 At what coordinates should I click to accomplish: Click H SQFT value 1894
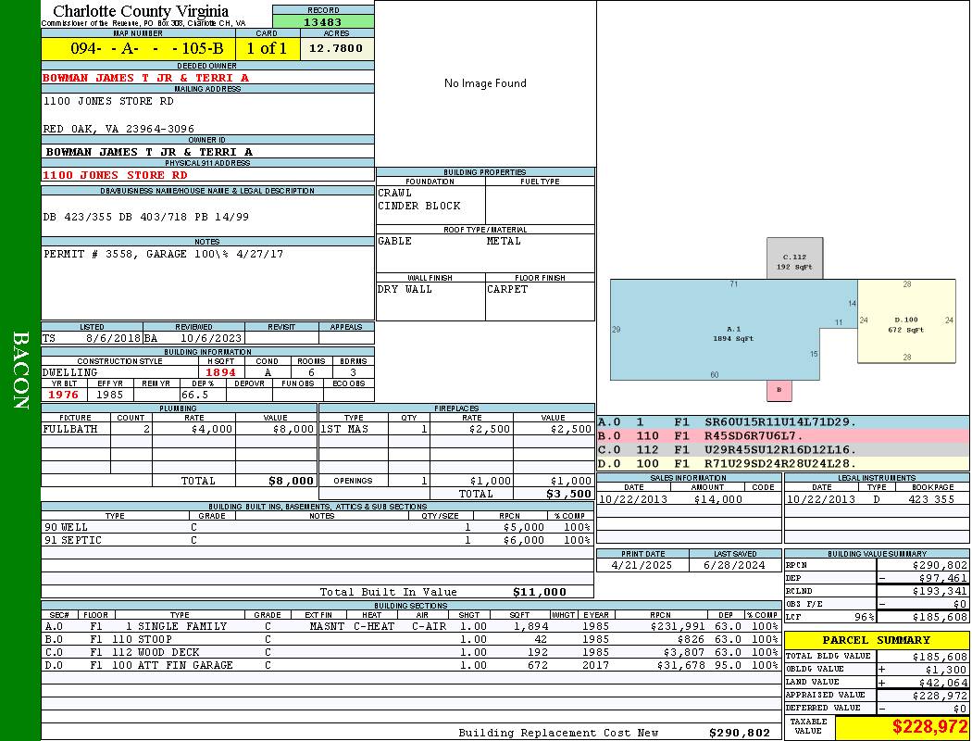tap(220, 372)
